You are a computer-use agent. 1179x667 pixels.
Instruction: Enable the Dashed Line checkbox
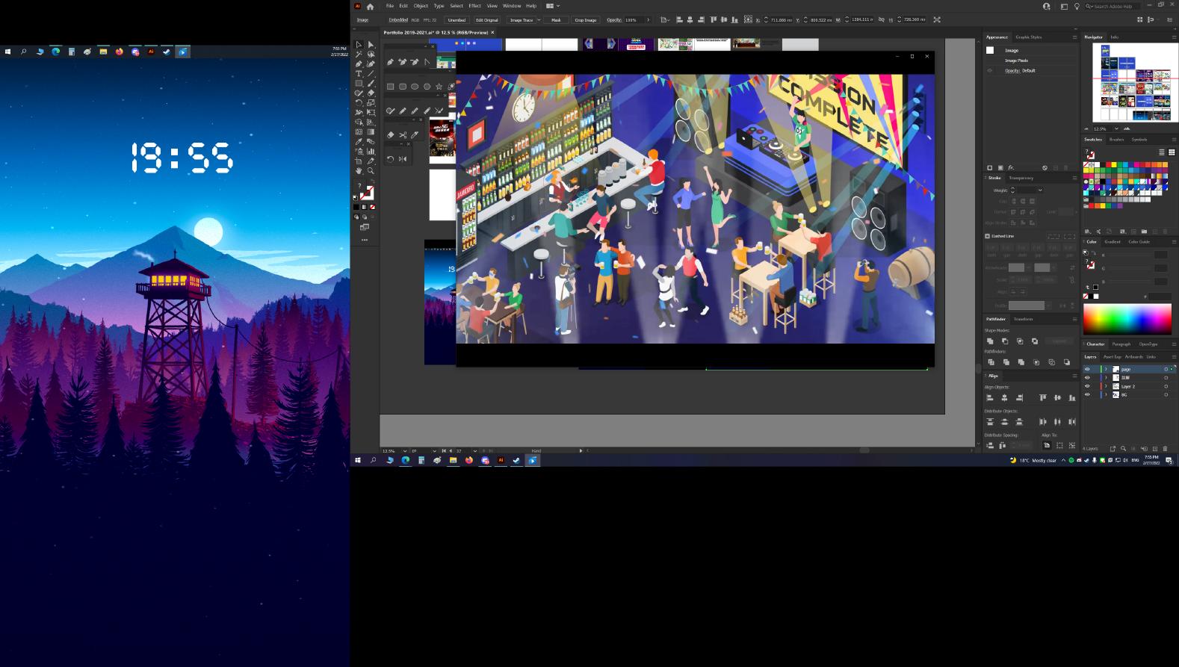coord(987,236)
